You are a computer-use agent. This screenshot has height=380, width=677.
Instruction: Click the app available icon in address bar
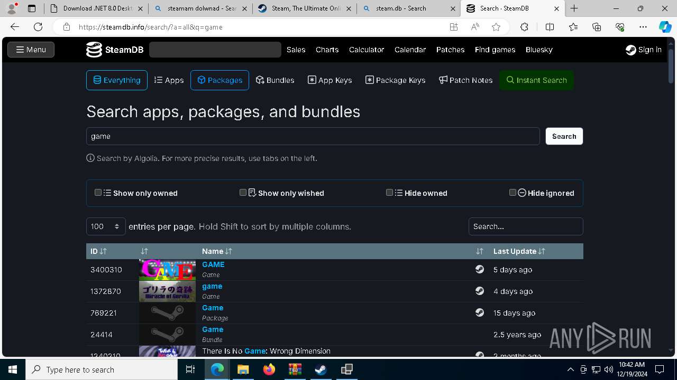coord(454,27)
